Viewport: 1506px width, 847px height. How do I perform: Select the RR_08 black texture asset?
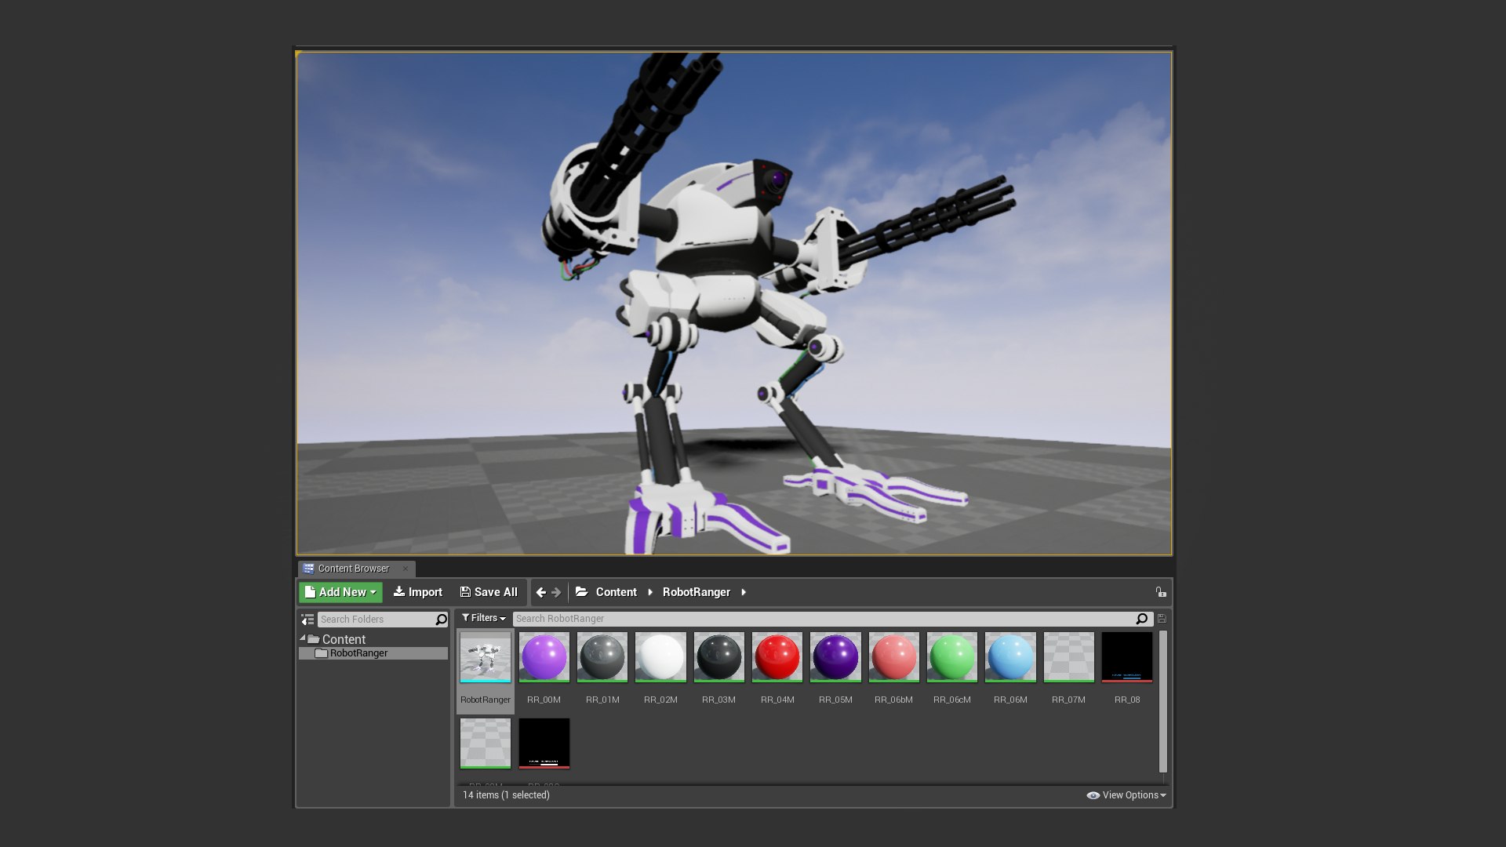[1127, 657]
